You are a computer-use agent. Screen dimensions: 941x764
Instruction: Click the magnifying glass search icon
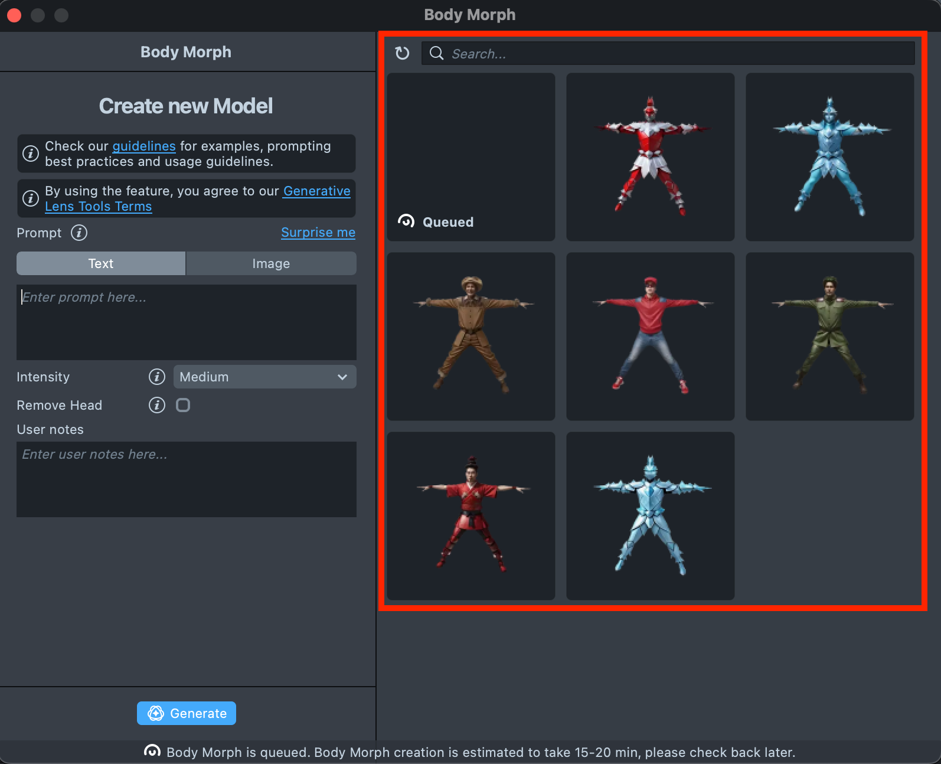point(436,53)
